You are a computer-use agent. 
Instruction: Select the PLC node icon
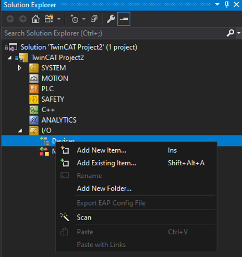(34, 89)
